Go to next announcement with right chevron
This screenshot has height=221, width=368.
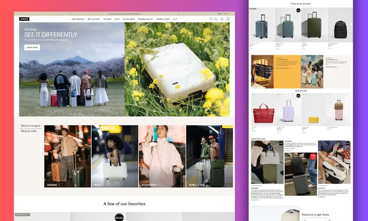pos(178,14)
